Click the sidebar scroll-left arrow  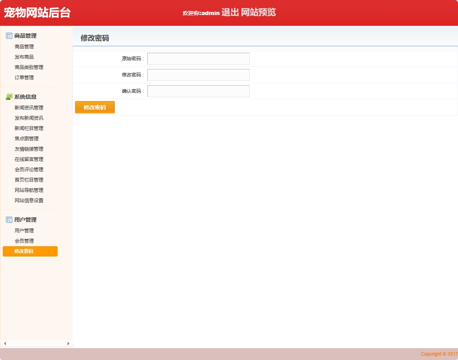point(5,344)
